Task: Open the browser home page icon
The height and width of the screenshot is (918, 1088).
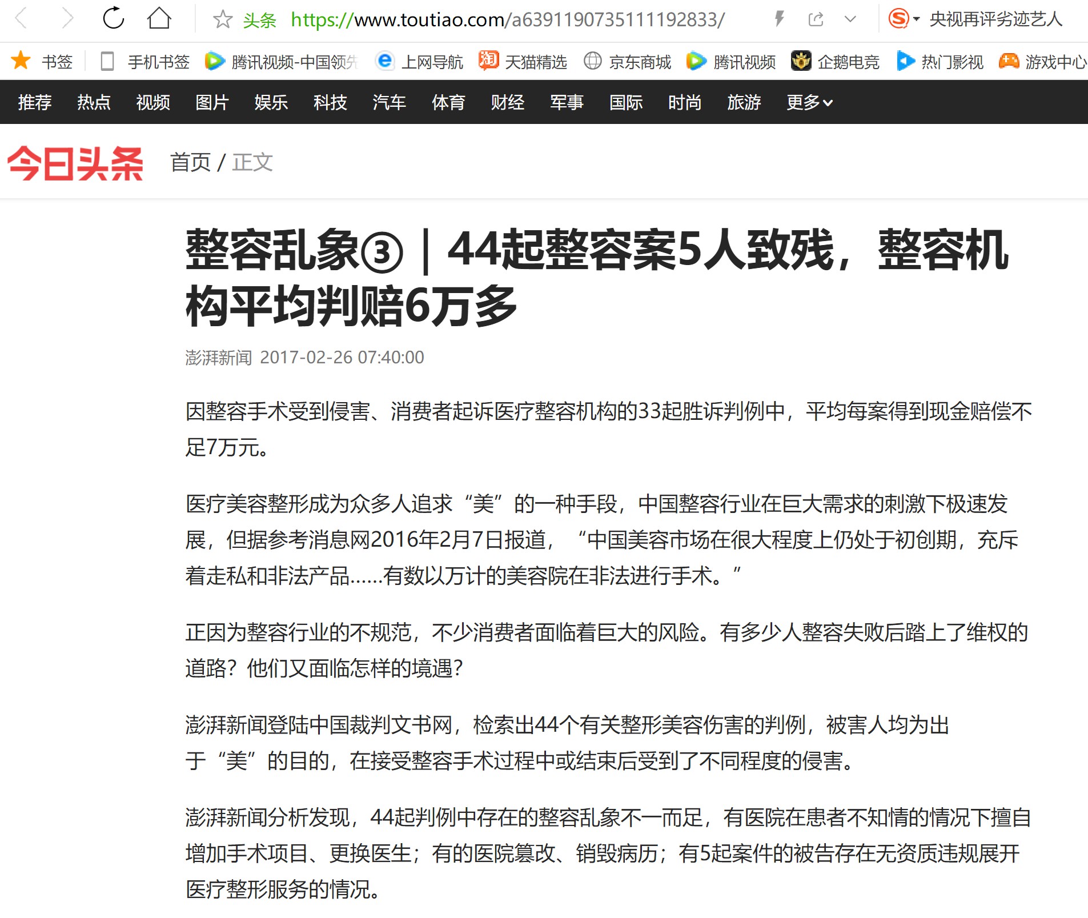Action: 159,18
